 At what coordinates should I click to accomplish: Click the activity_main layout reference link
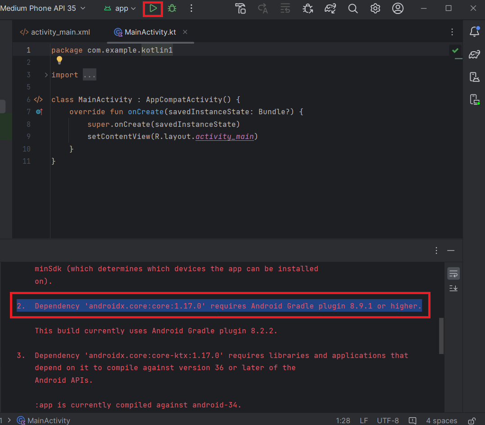click(x=224, y=136)
